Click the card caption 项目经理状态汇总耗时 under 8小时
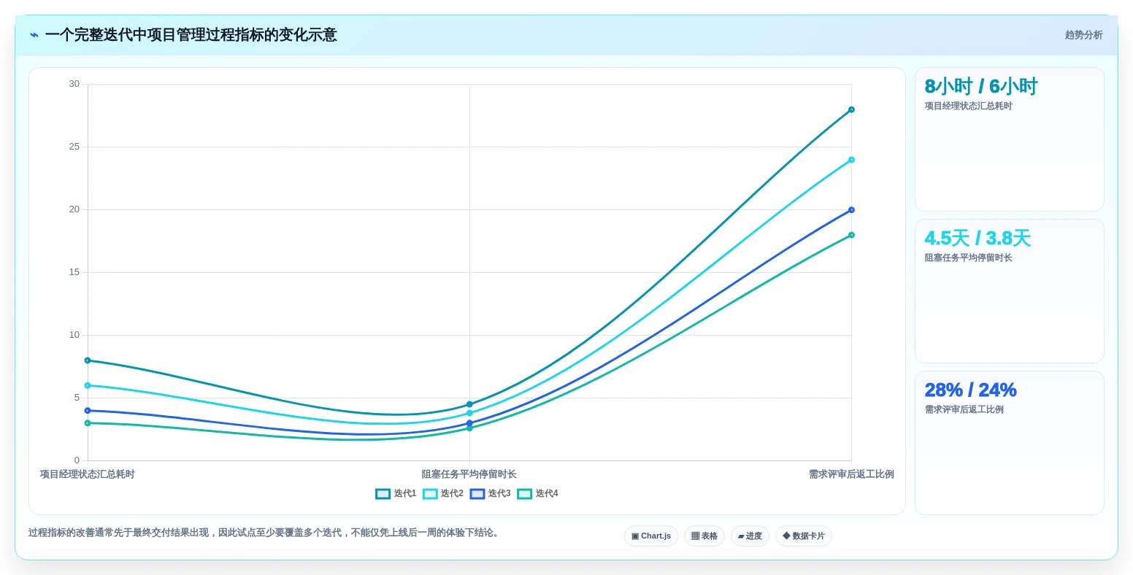This screenshot has width=1133, height=575. click(968, 106)
